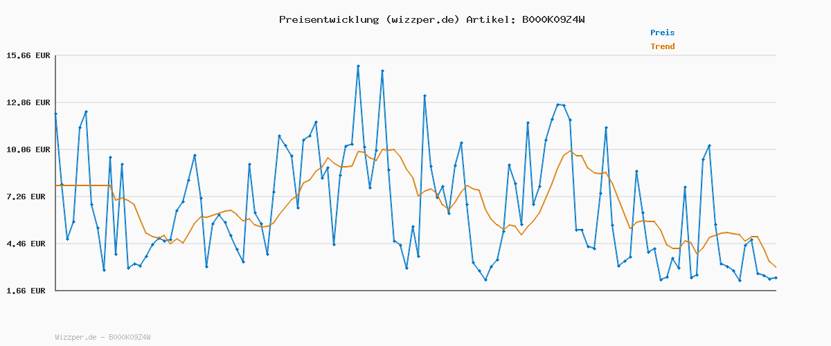The width and height of the screenshot is (831, 346).
Task: Click the right end of the orange trend line
Action: (776, 267)
